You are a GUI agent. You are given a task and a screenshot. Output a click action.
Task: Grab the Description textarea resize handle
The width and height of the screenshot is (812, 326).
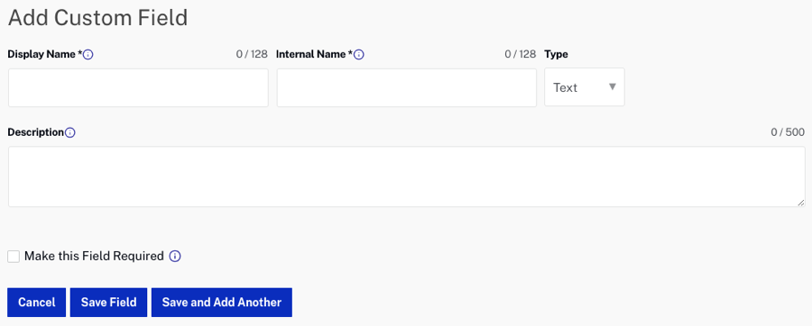[800, 203]
